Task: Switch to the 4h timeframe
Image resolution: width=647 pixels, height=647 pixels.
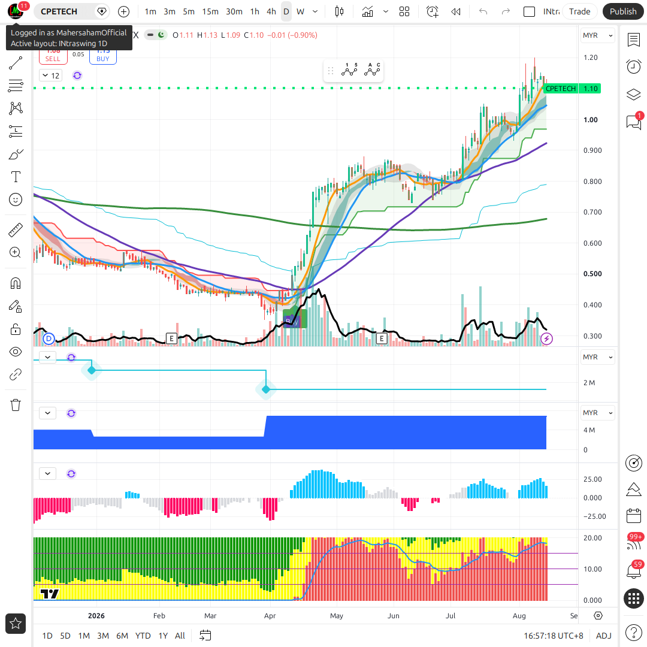Action: click(271, 11)
